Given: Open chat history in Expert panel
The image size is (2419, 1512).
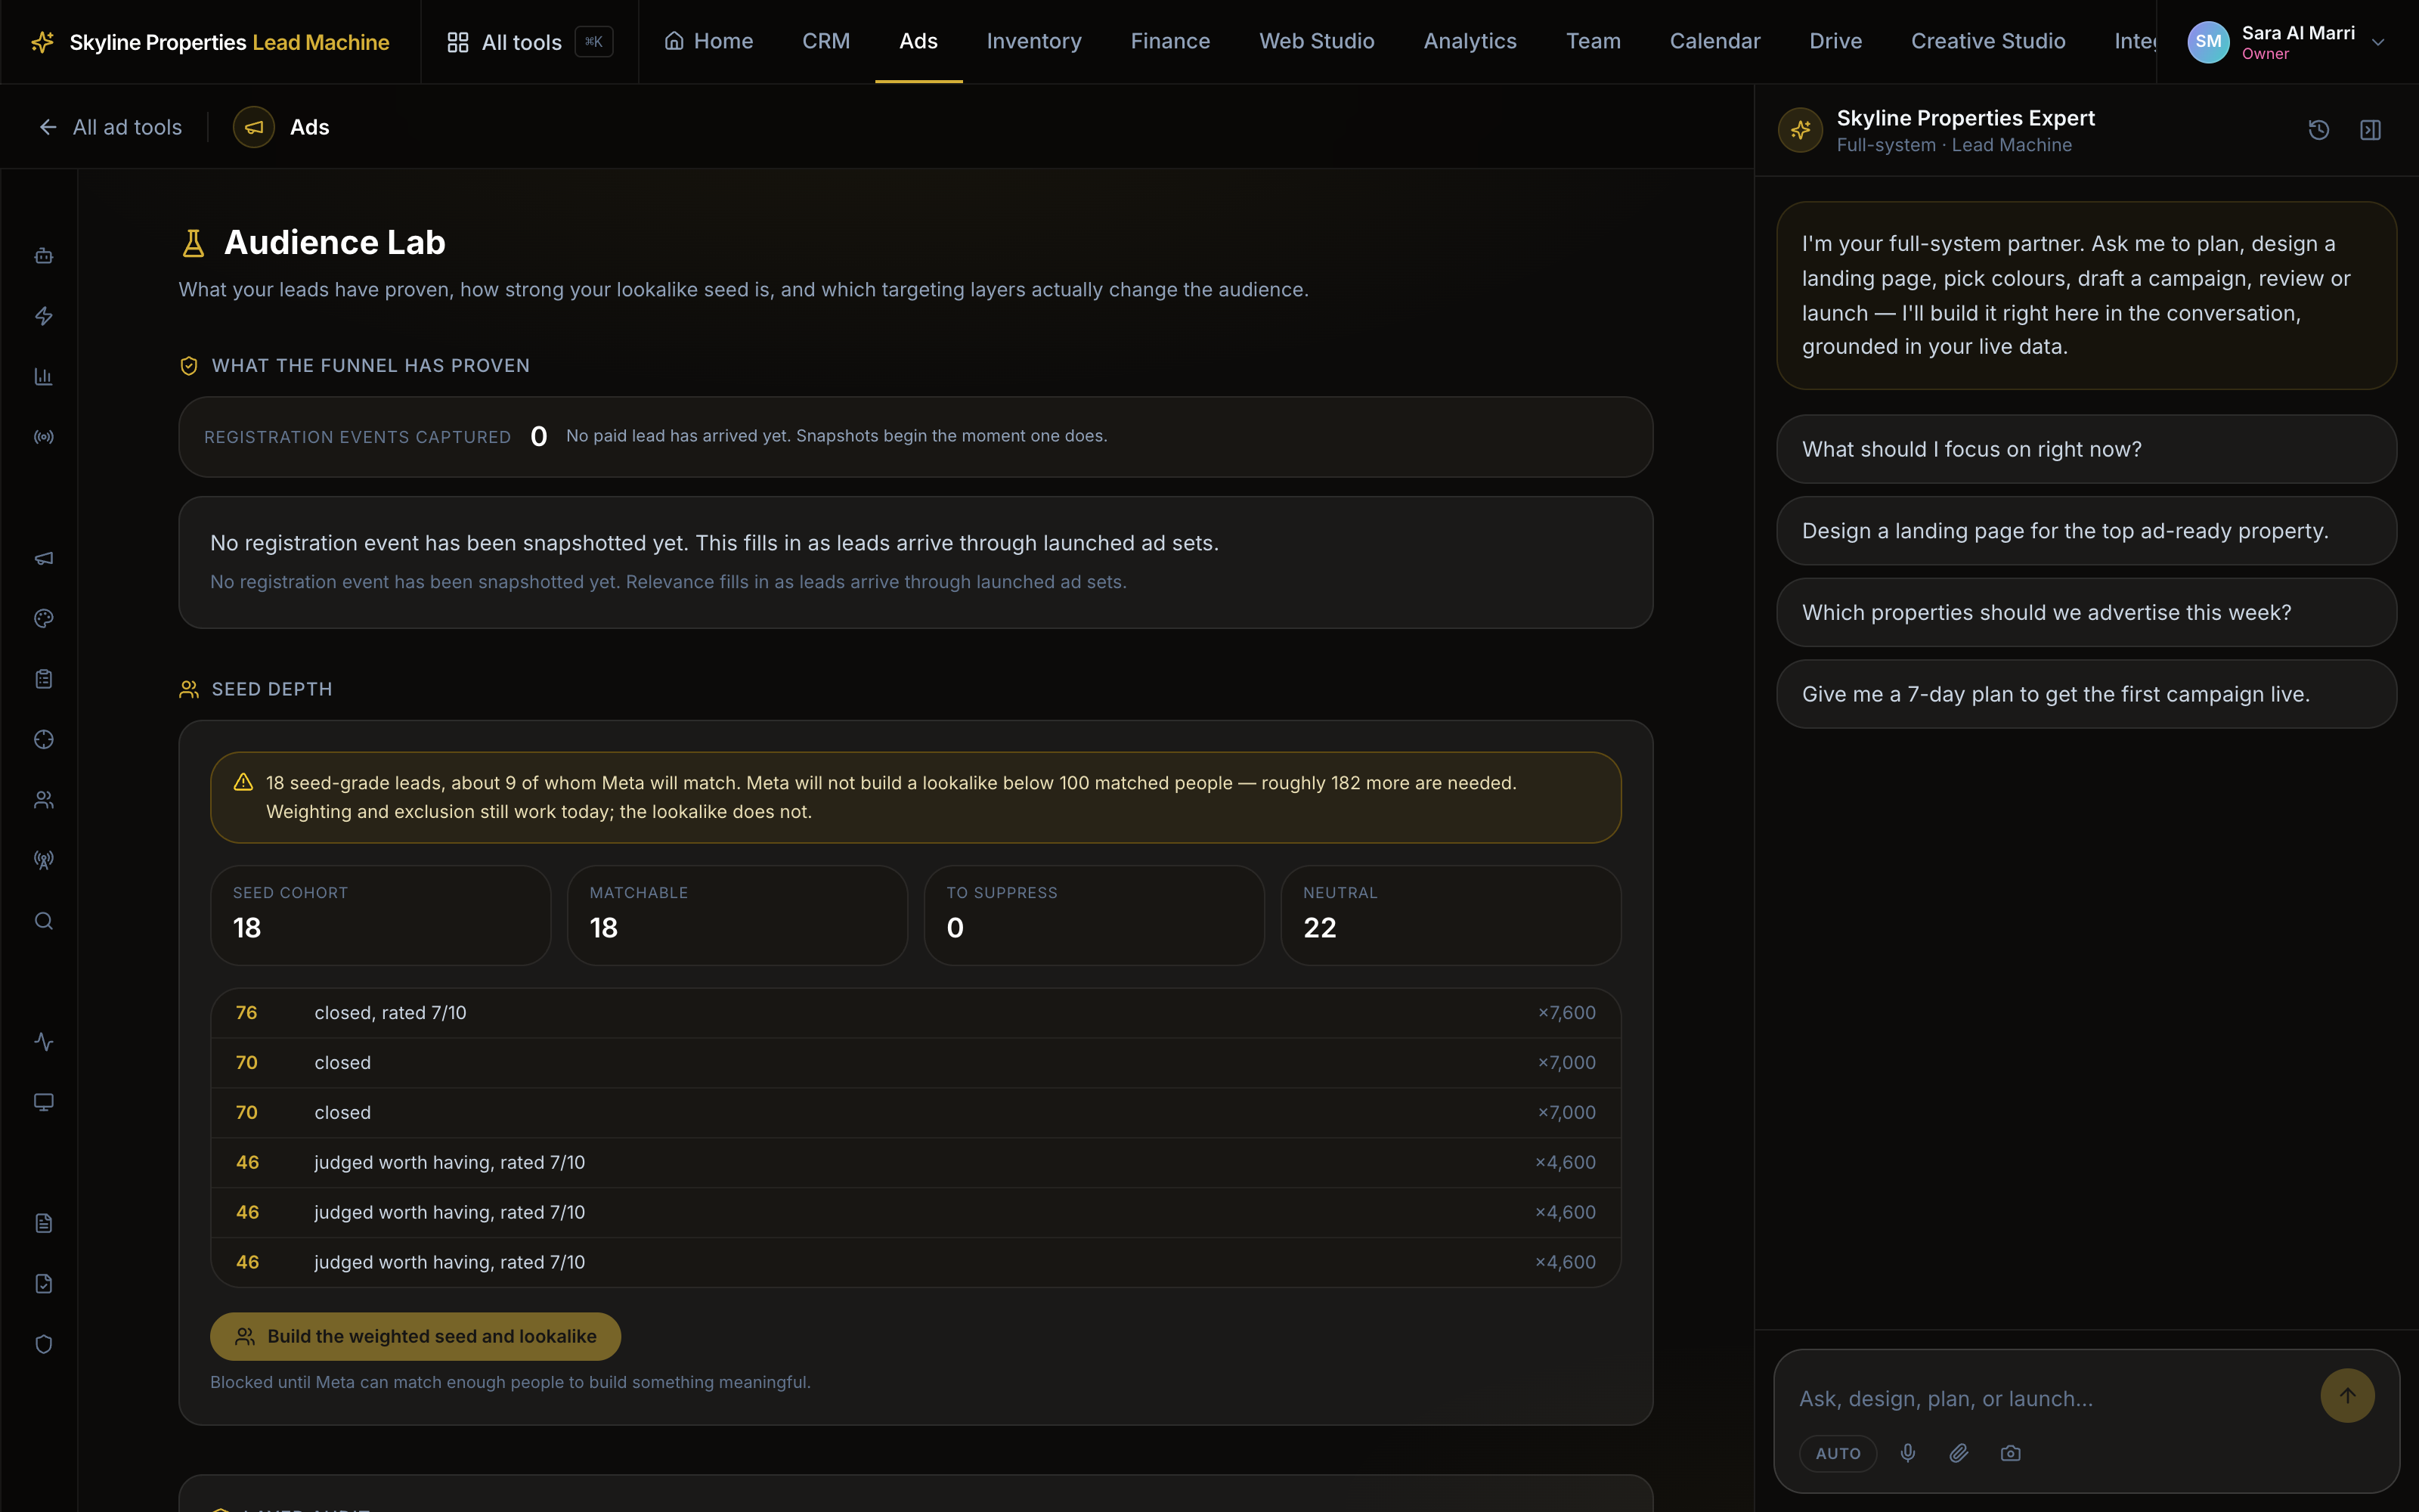Looking at the screenshot, I should click(x=2319, y=130).
